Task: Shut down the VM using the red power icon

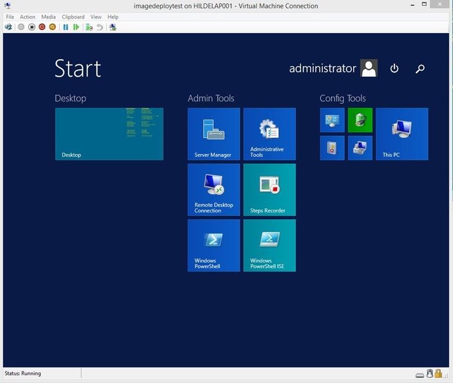Action: (42, 27)
